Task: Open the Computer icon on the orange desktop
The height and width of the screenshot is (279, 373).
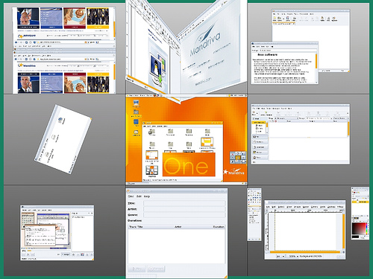Action: [x=136, y=103]
